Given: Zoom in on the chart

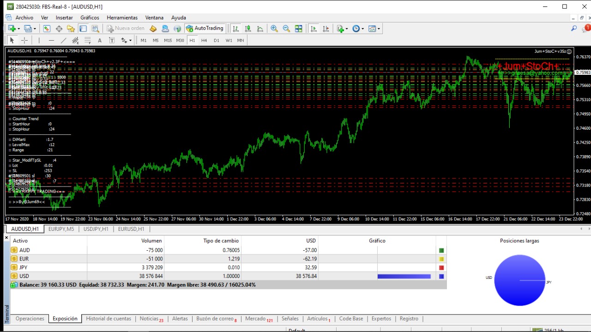Looking at the screenshot, I should (x=274, y=28).
